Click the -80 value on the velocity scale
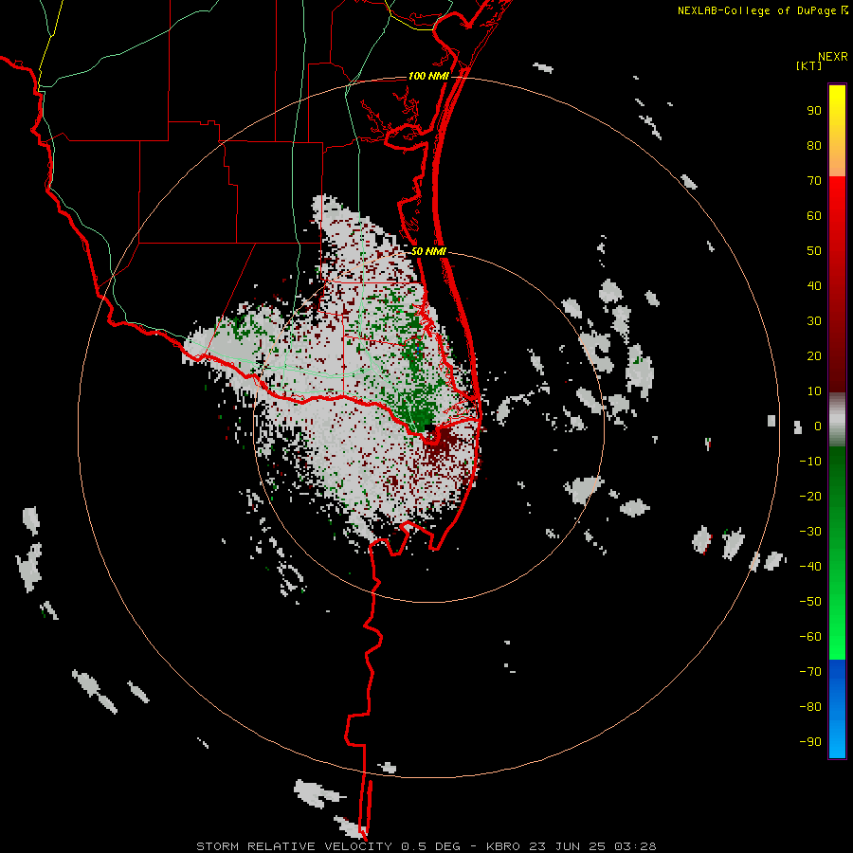This screenshot has height=853, width=853. pos(810,707)
